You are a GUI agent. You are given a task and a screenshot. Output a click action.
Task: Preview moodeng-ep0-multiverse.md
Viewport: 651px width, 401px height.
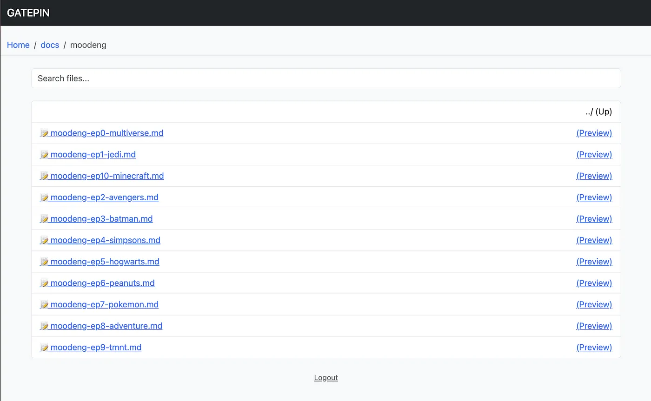tap(594, 133)
